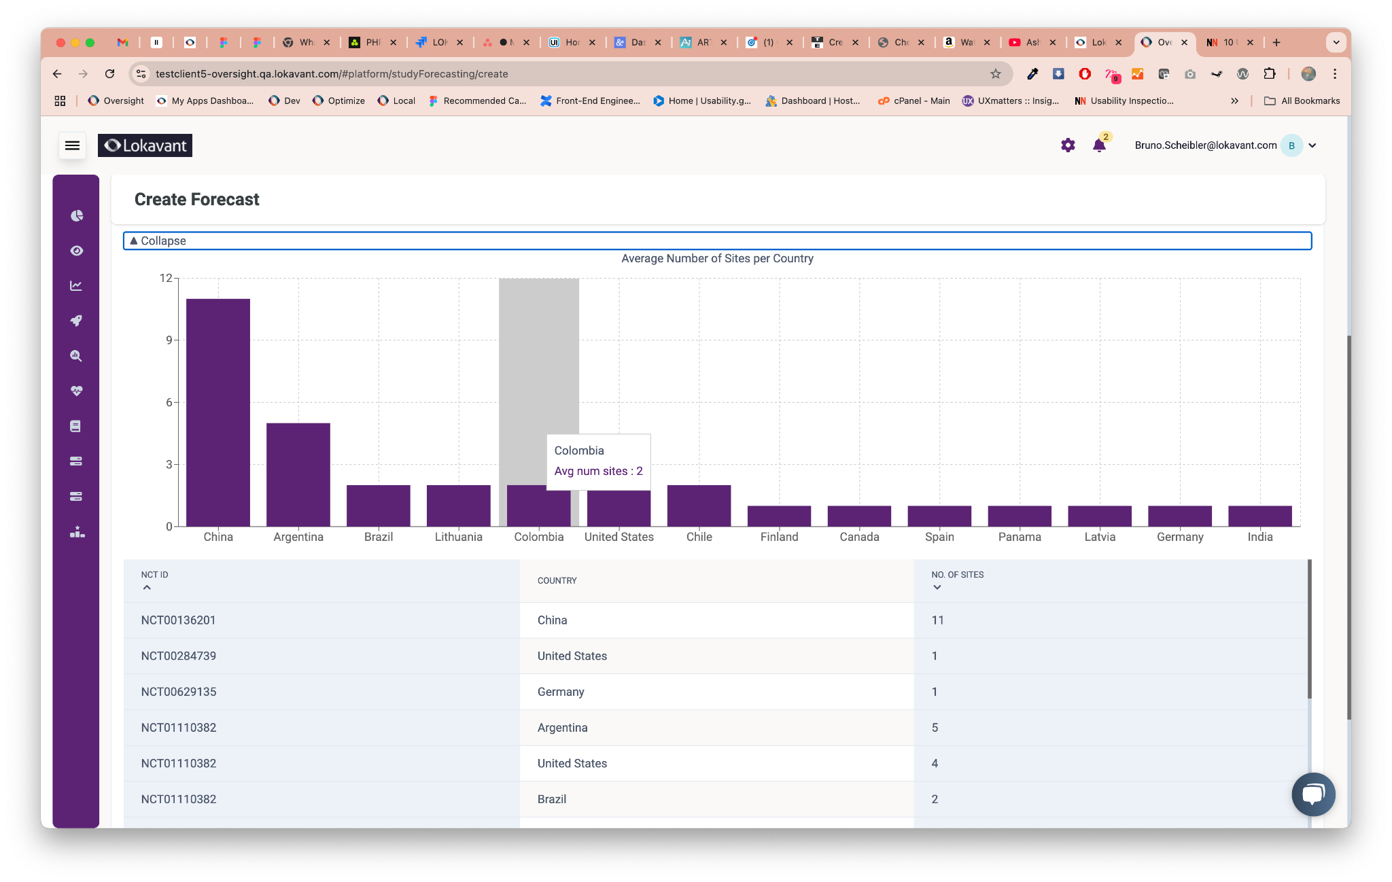
Task: Reload the current page
Action: (109, 73)
